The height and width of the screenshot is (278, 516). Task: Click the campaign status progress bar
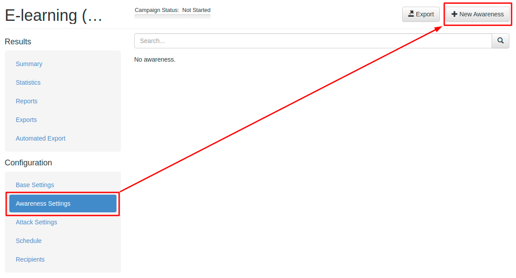coord(172,16)
